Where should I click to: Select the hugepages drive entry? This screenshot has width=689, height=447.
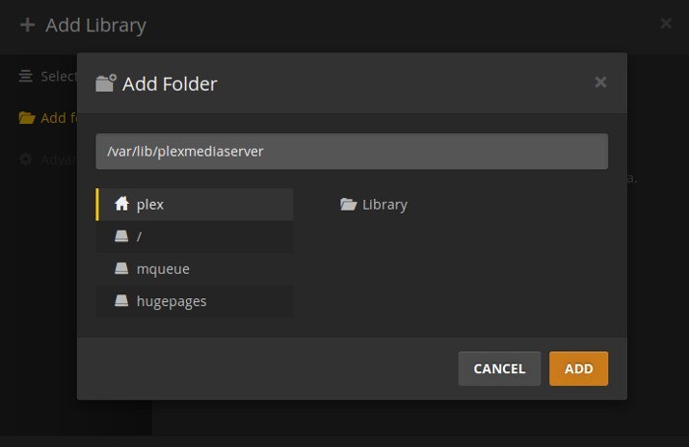(195, 301)
